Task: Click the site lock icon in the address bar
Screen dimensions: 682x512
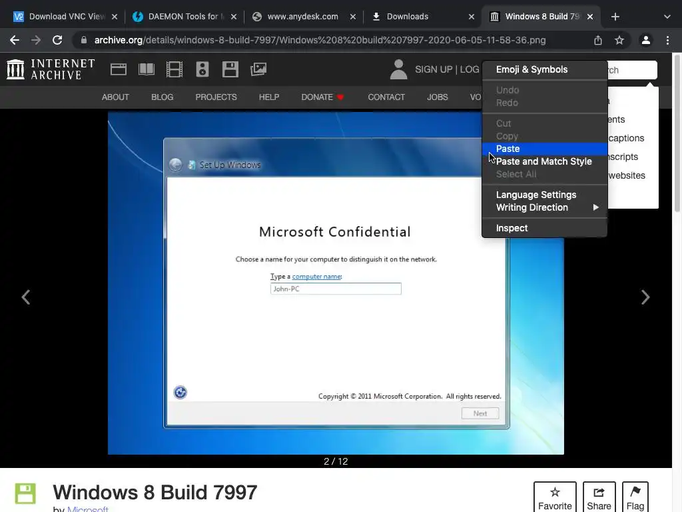Action: pos(83,40)
